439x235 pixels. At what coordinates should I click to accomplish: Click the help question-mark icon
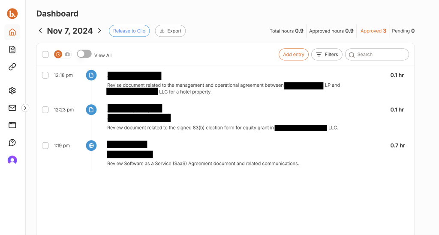[x=12, y=142]
